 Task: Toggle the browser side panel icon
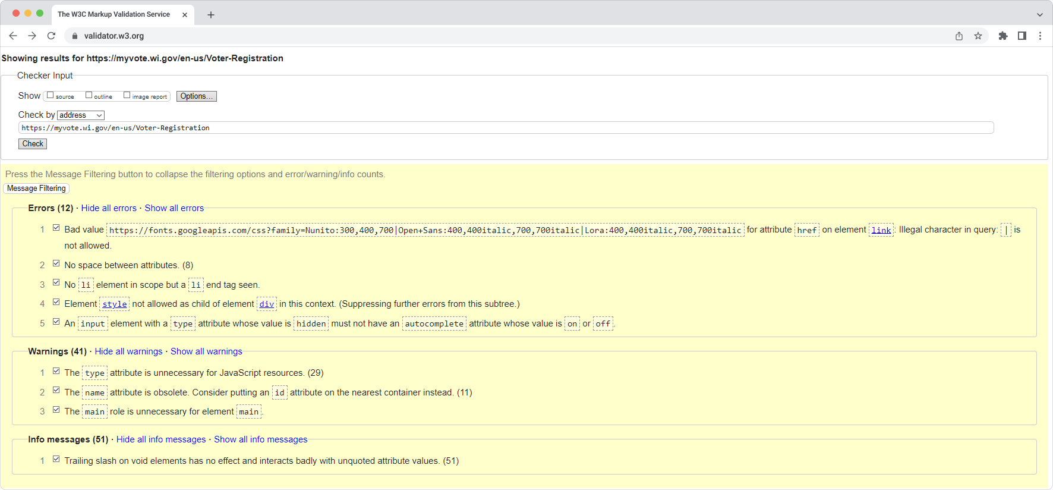tap(1022, 36)
